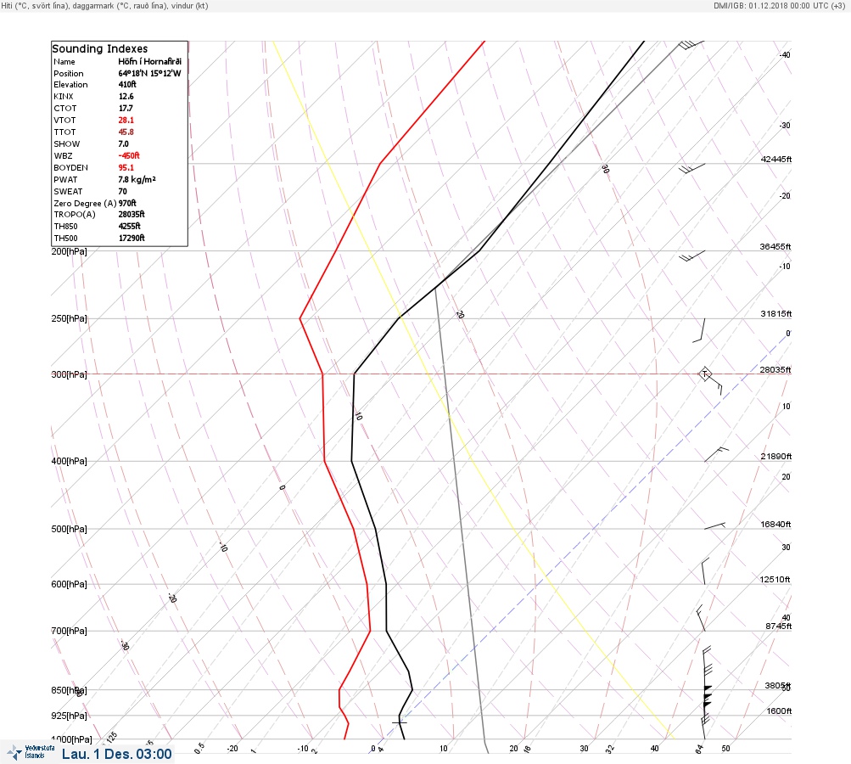
Task: Click the SHOW value 7.0
Action: tap(124, 144)
